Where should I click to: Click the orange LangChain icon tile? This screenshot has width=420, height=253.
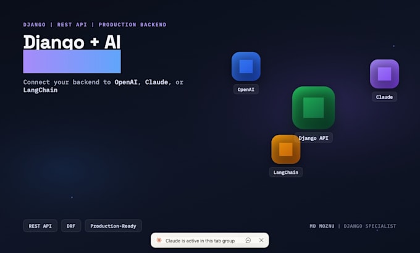(x=286, y=149)
